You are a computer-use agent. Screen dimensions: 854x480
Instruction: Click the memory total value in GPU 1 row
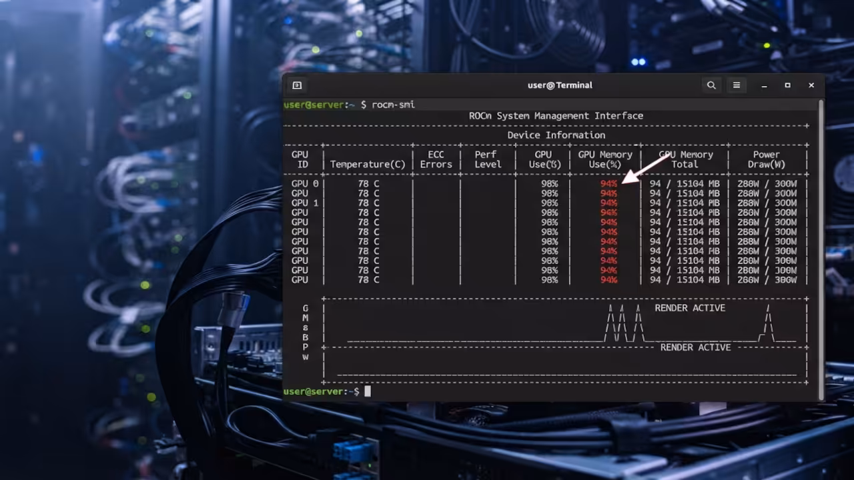(685, 203)
